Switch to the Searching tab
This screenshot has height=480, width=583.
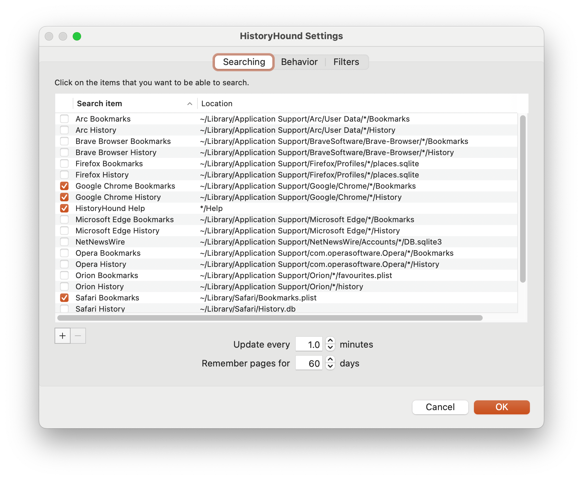click(244, 62)
